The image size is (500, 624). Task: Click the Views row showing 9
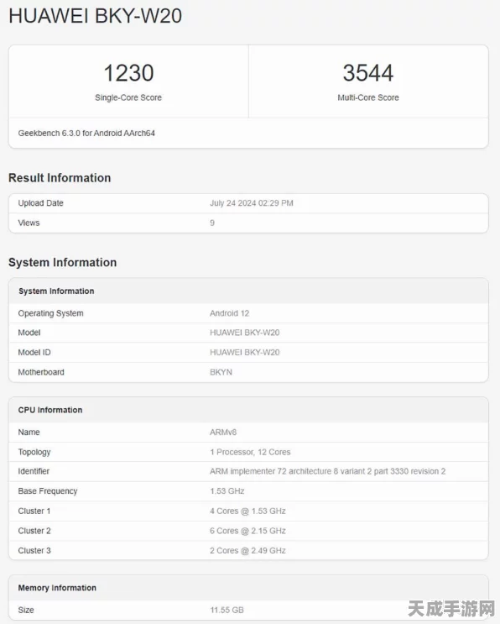pos(248,223)
